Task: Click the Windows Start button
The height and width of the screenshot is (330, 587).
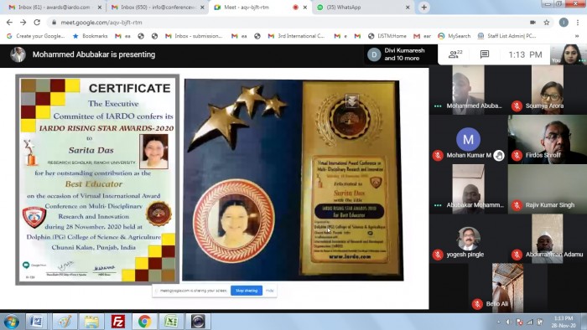Action: point(11,322)
